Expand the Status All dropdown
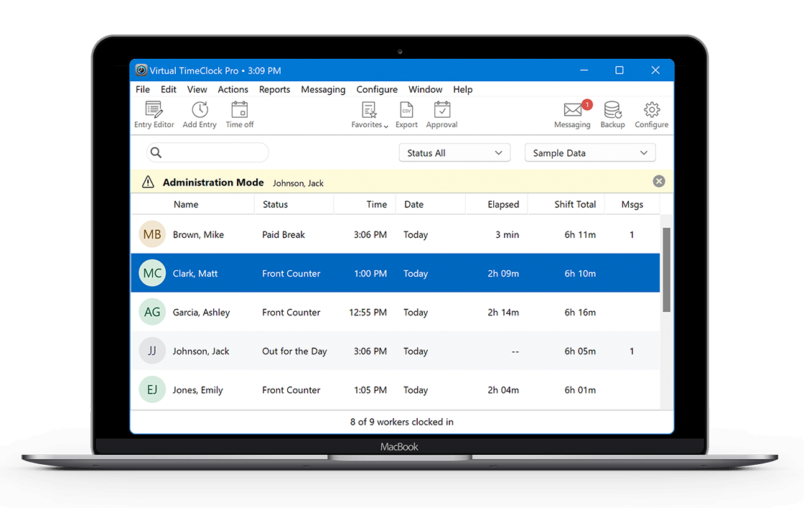Image resolution: width=804 pixels, height=508 pixels. coord(455,153)
